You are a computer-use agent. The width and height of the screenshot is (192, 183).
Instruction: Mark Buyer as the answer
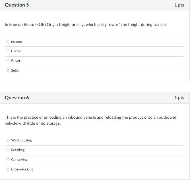click(x=8, y=61)
